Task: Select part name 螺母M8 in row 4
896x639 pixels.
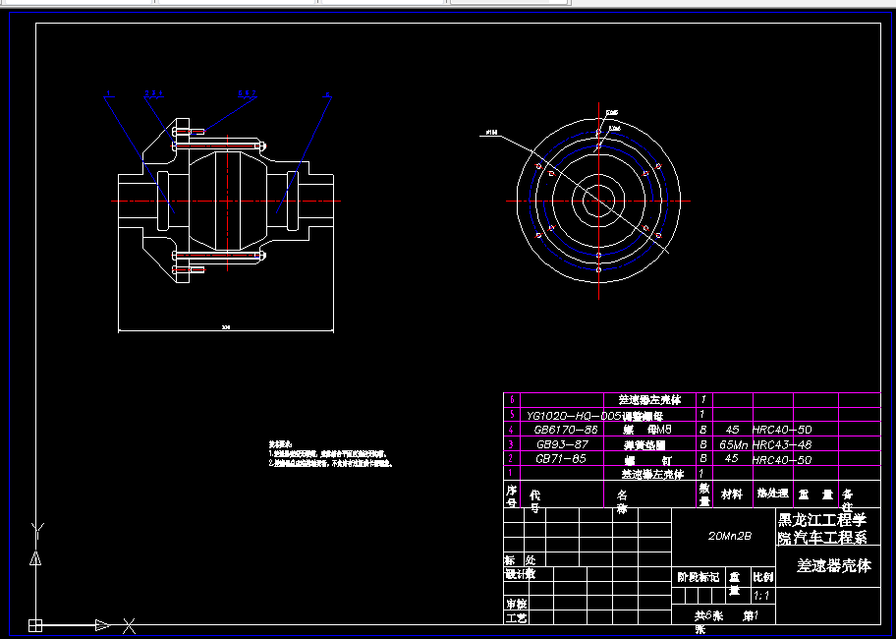Action: [647, 430]
